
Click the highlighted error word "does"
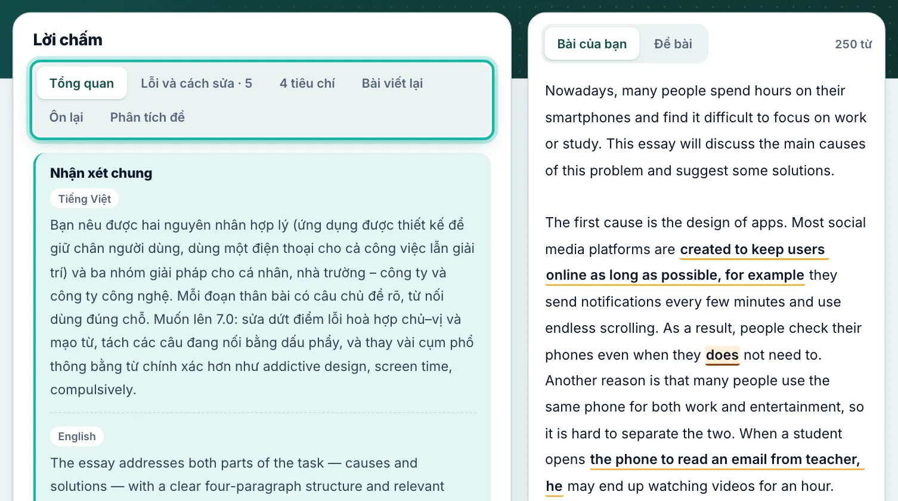(x=722, y=355)
